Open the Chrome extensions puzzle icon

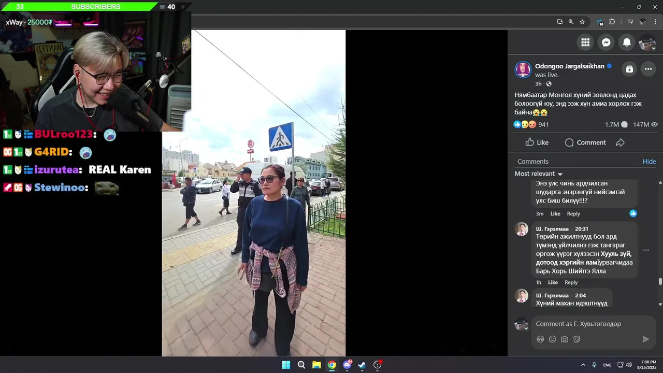612,22
